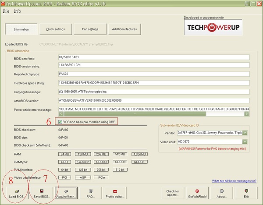This screenshot has height=205, width=263.
Task: Select the DDR RAM type indicator
Action: coord(64,162)
